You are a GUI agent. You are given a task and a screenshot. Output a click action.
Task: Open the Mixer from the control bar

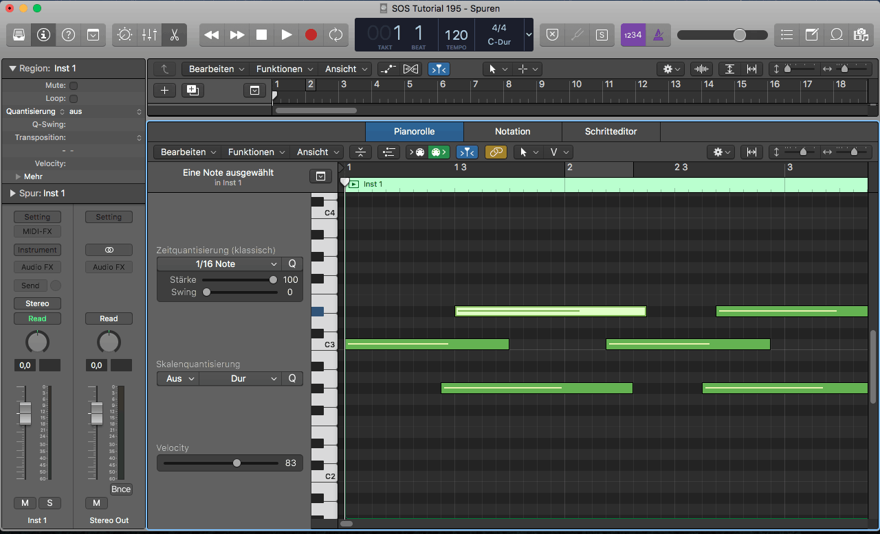pyautogui.click(x=149, y=35)
